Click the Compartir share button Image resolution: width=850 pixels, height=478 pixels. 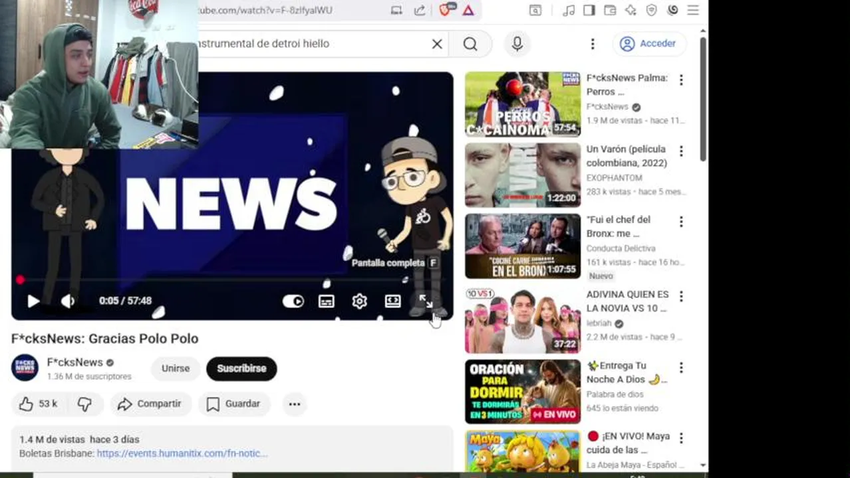point(149,404)
